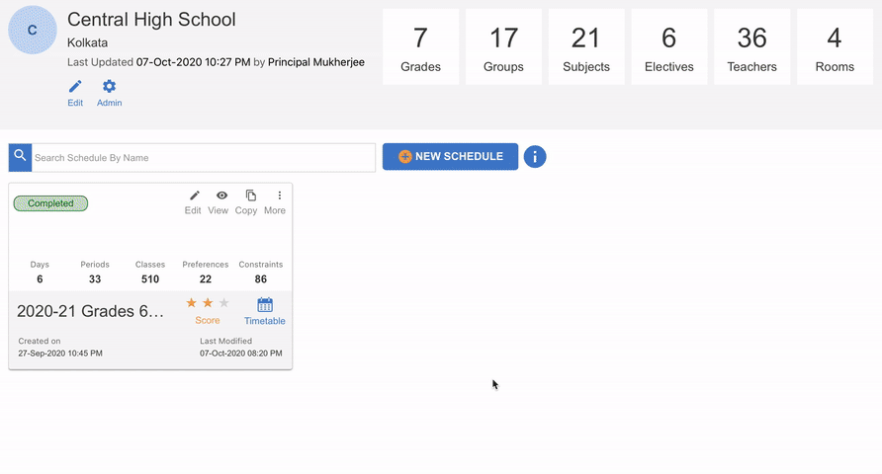Click the Constraints value 86
The height and width of the screenshot is (474, 882).
coord(260,279)
